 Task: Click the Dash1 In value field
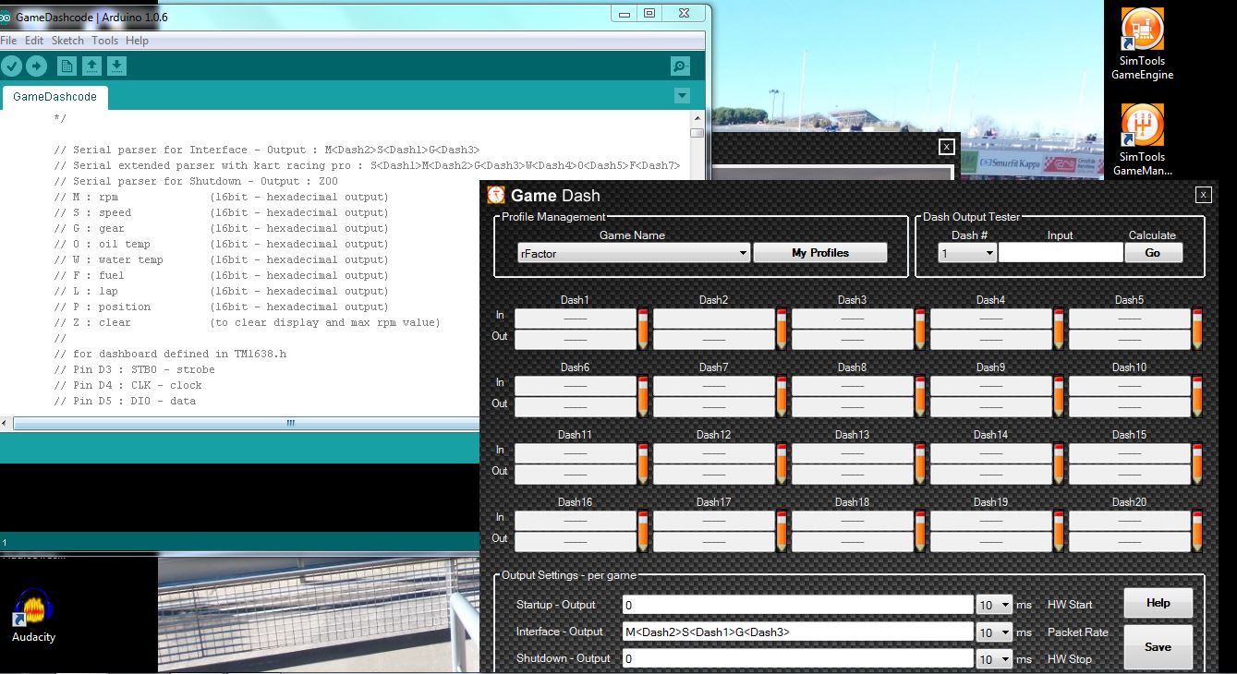pyautogui.click(x=575, y=319)
